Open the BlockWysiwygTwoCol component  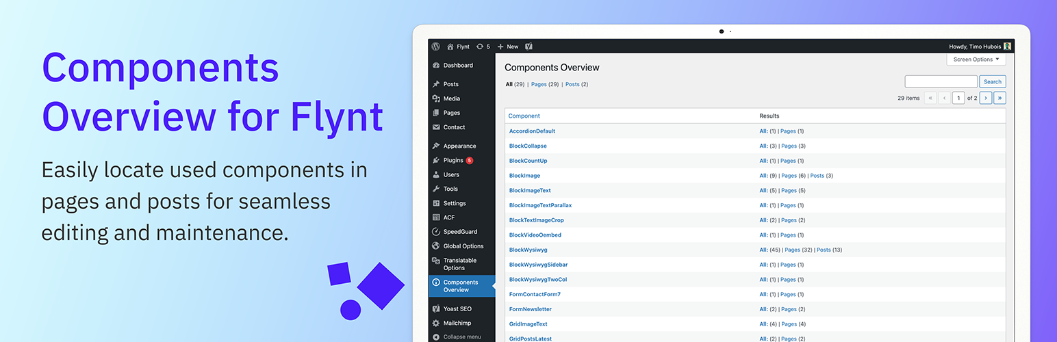click(538, 280)
